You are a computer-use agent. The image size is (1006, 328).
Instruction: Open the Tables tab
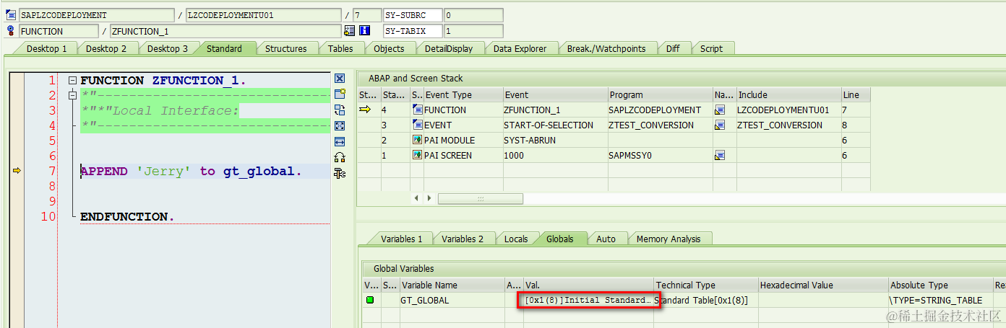click(340, 48)
